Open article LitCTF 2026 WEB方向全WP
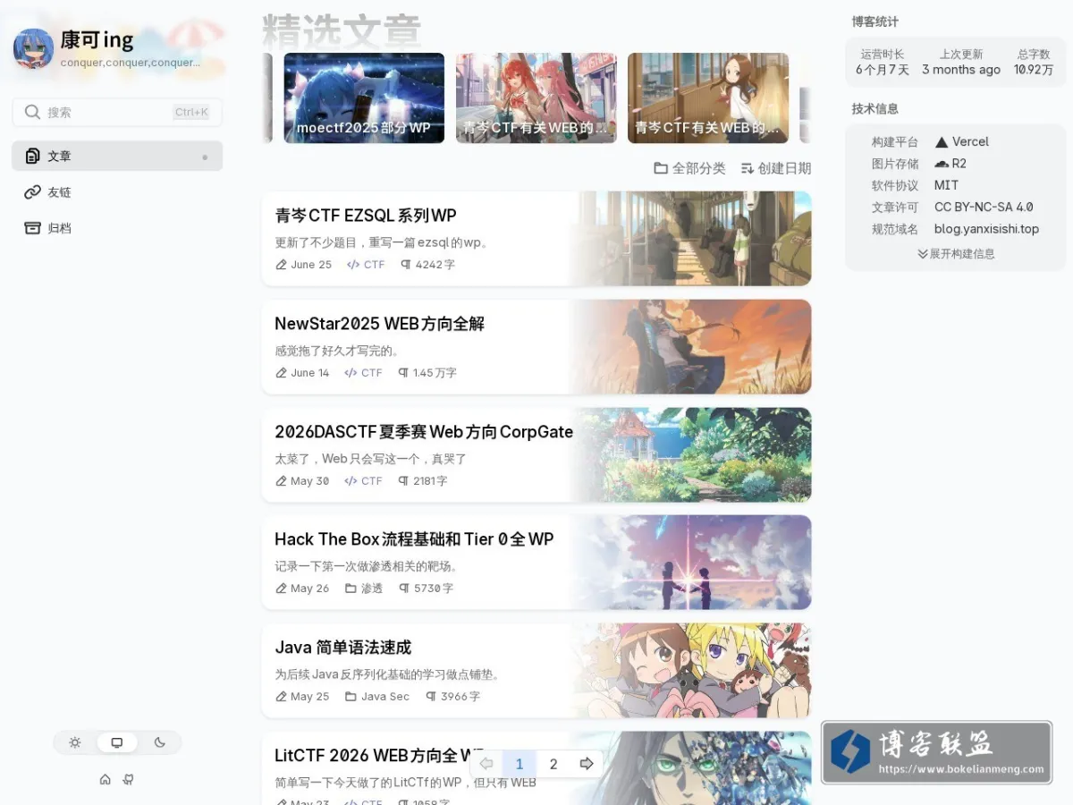The width and height of the screenshot is (1073, 805). [x=536, y=767]
